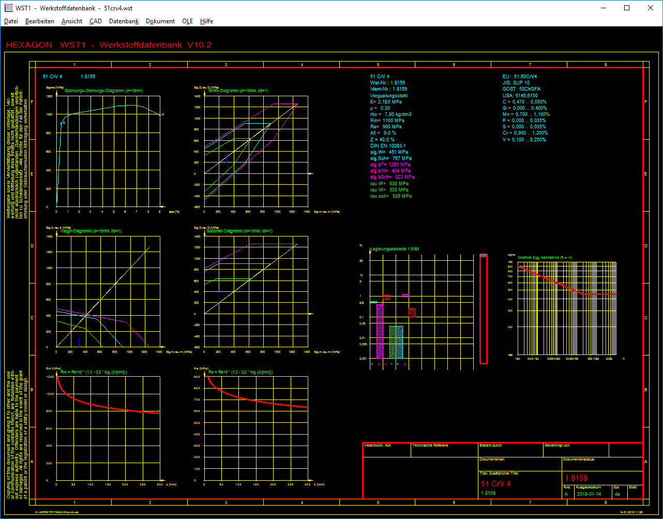Open the Hilfe menu

(x=206, y=21)
